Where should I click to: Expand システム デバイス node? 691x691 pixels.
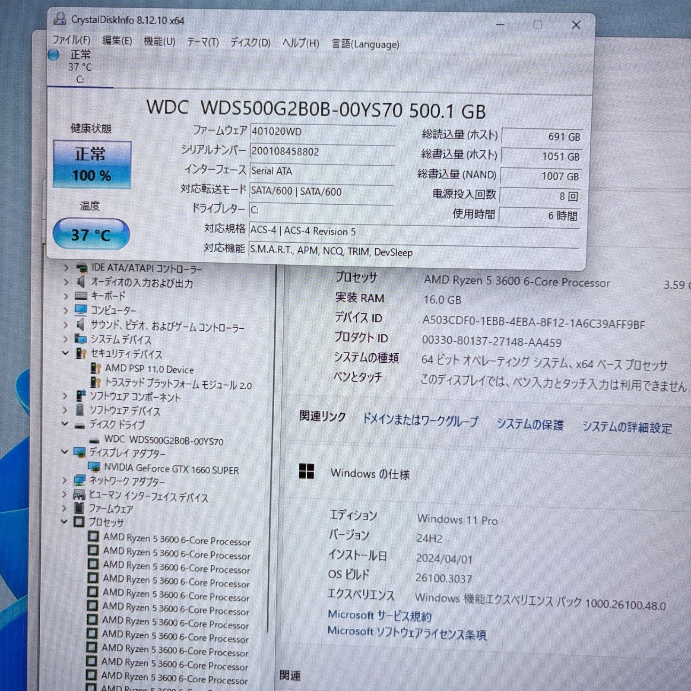(66, 339)
